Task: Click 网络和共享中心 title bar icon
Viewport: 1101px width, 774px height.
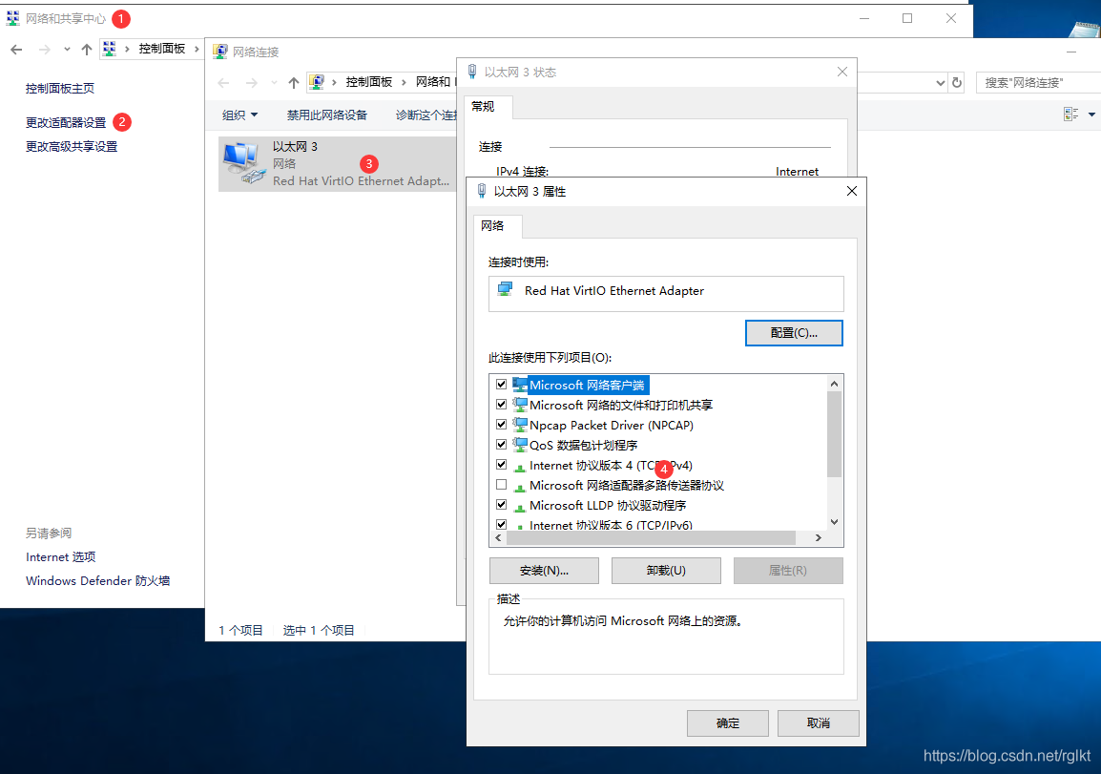Action: point(12,18)
